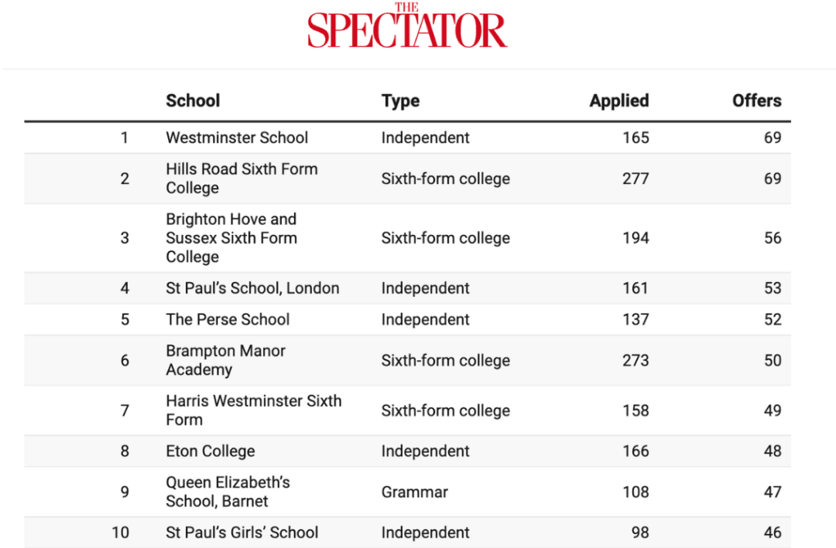Click Eton College entry
836x548 pixels.
210,451
